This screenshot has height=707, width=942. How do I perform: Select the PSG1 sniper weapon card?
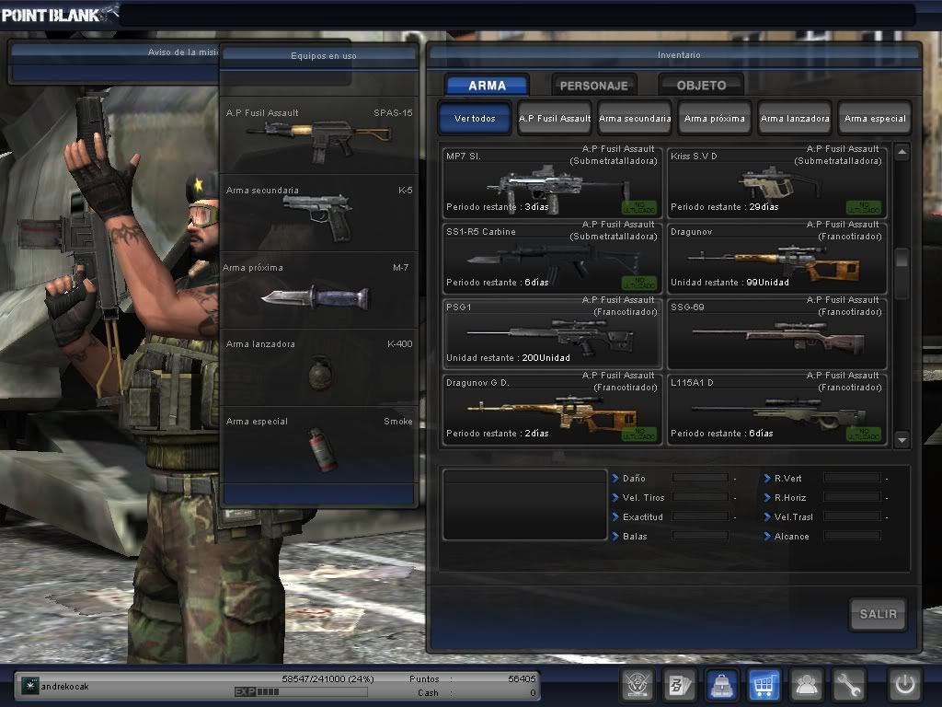[552, 332]
